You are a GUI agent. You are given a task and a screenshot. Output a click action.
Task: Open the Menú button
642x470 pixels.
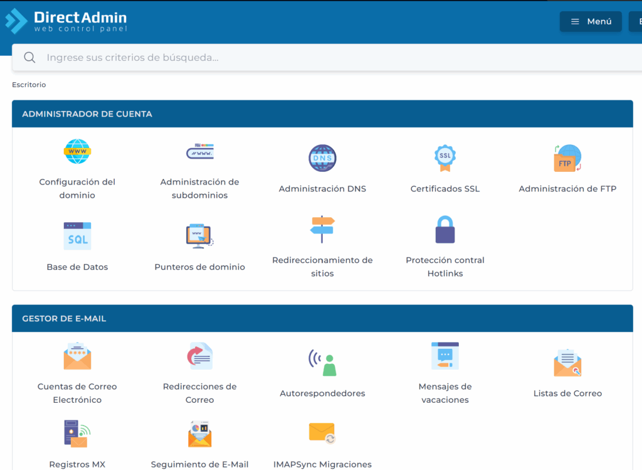[591, 21]
